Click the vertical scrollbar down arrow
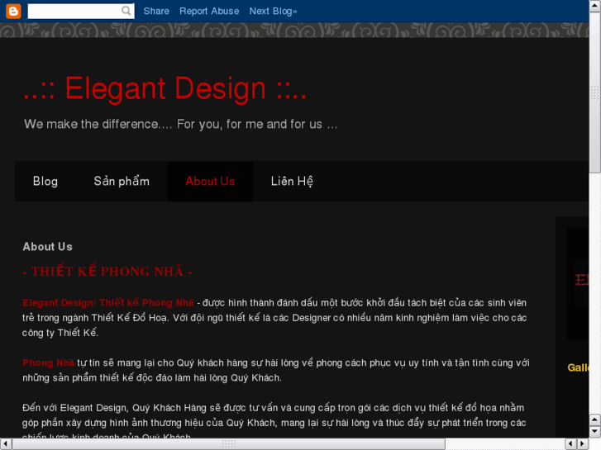The height and width of the screenshot is (450, 601). pos(595,432)
